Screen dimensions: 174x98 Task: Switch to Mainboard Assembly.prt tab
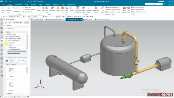coord(55,19)
